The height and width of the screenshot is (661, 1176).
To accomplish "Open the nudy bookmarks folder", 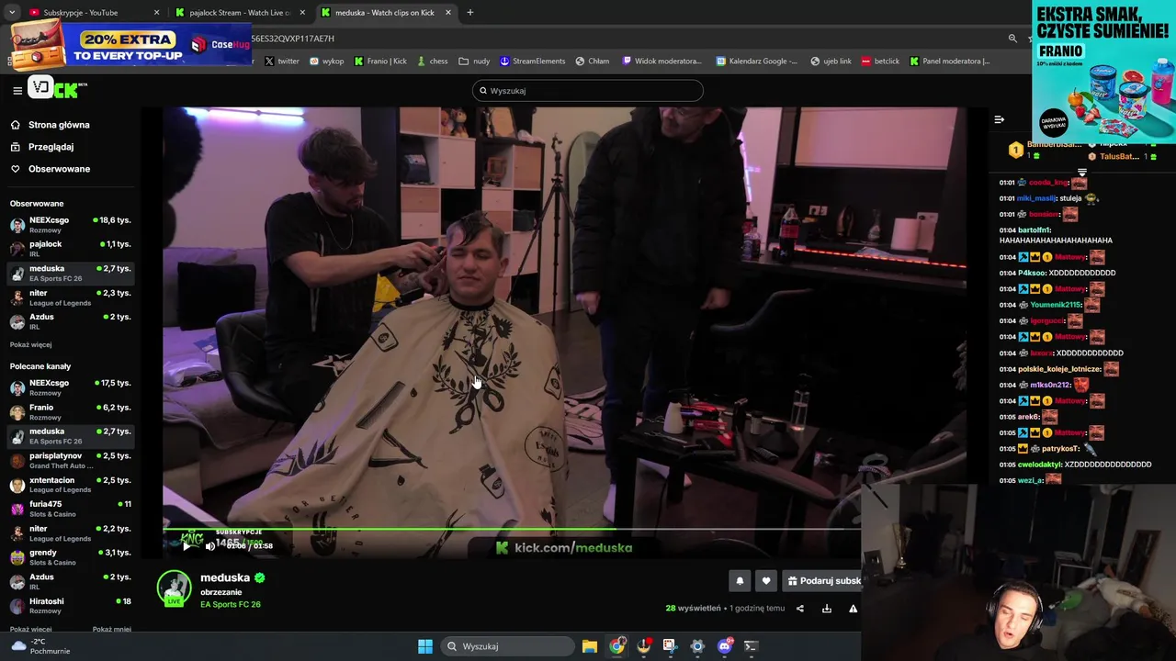I will 474,62.
